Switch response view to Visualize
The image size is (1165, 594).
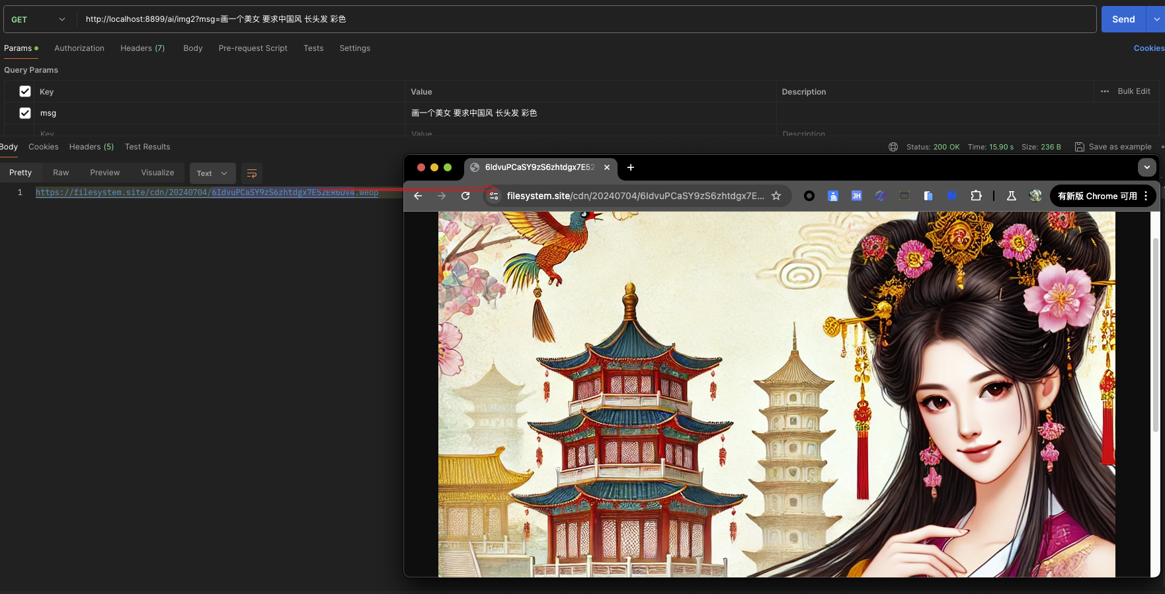157,173
